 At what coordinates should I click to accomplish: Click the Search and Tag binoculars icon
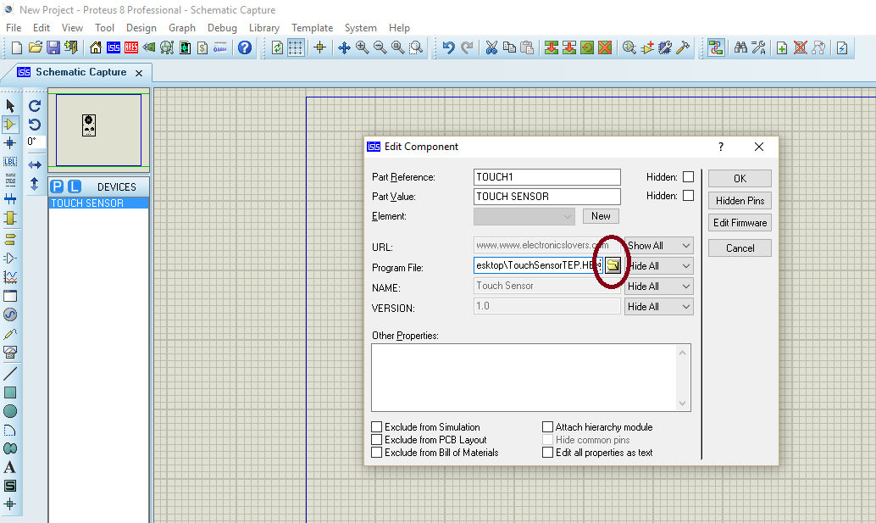pyautogui.click(x=740, y=48)
